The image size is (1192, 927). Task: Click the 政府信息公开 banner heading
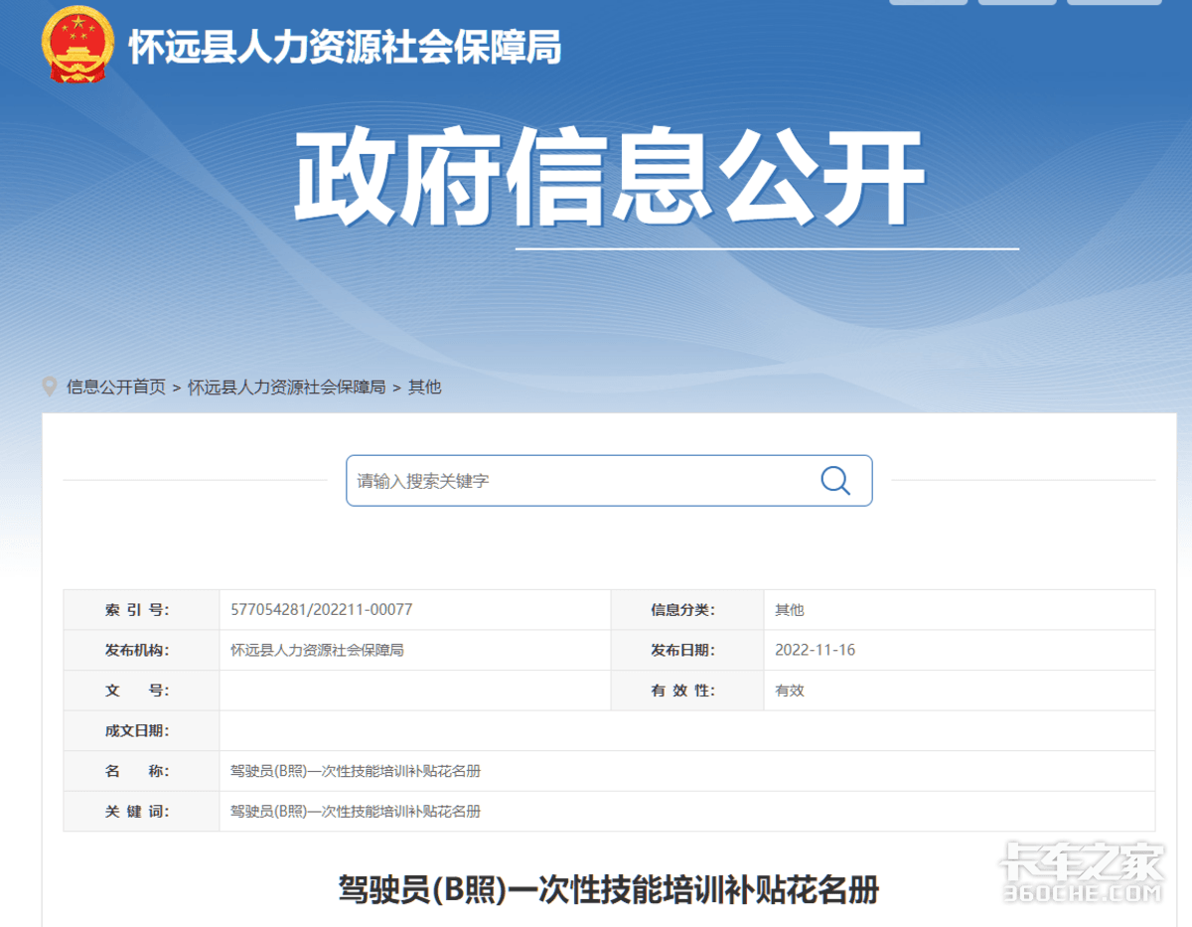click(x=608, y=180)
